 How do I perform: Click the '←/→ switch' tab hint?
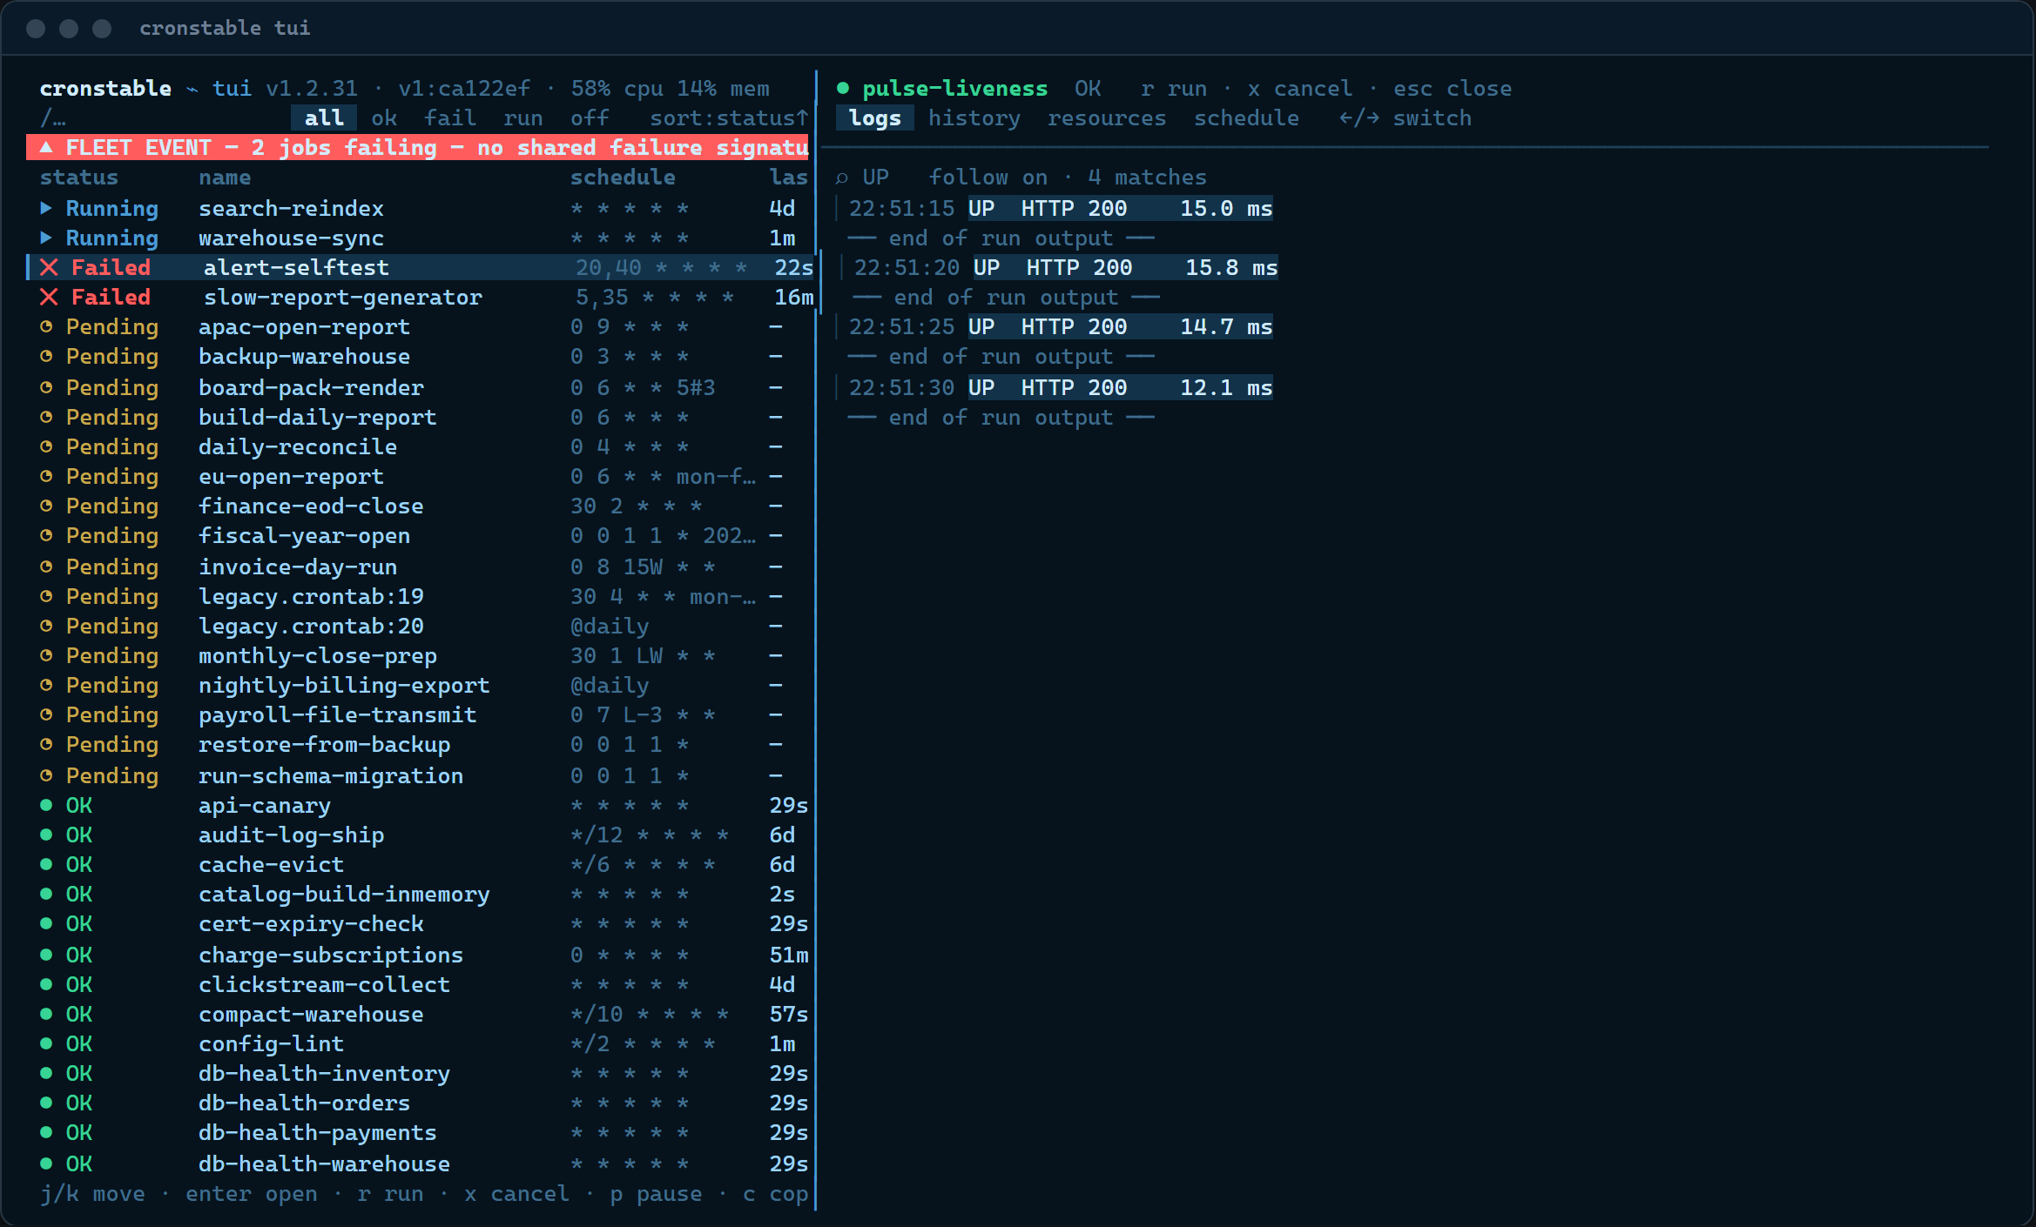click(1406, 117)
